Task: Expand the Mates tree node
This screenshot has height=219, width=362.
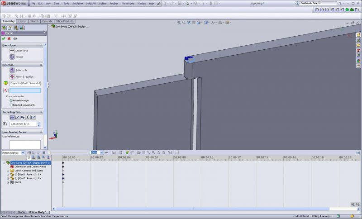Action: tap(8, 182)
